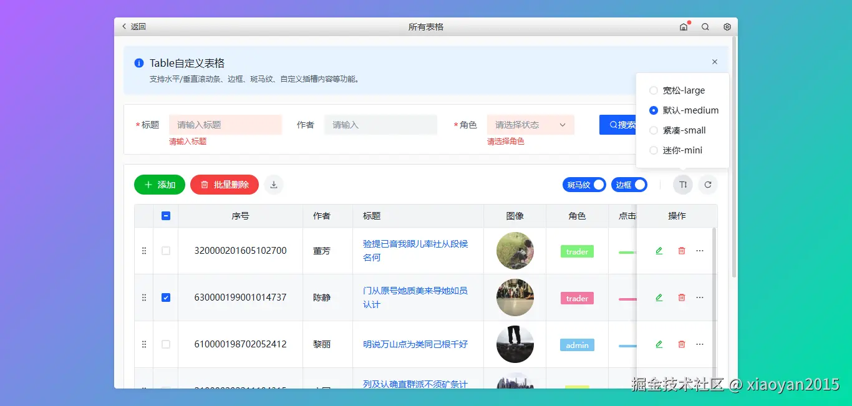This screenshot has width=852, height=406.
Task: Click green trader tag in 董芳 row
Action: pos(577,251)
